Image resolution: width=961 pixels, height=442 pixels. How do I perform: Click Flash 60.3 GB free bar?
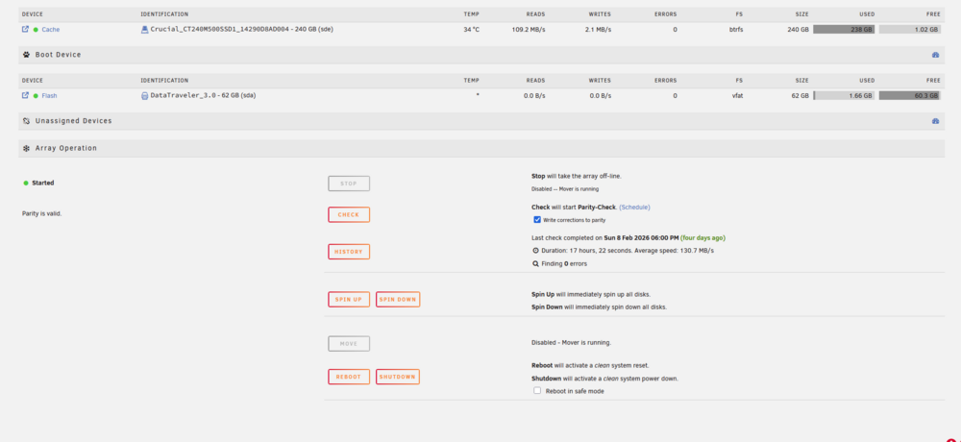tap(909, 96)
